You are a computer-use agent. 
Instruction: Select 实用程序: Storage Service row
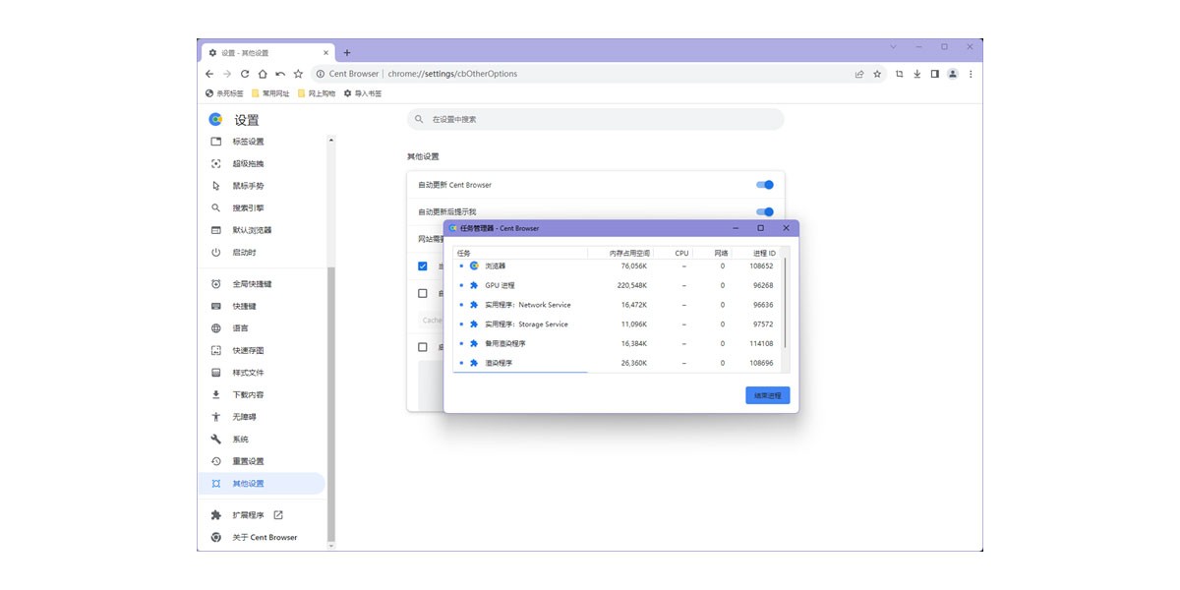tap(617, 324)
